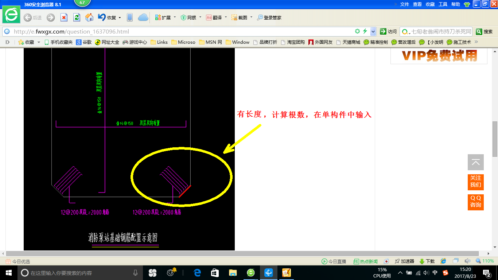Click the VIP免费试用 banner
This screenshot has height=280, width=498.
439,57
